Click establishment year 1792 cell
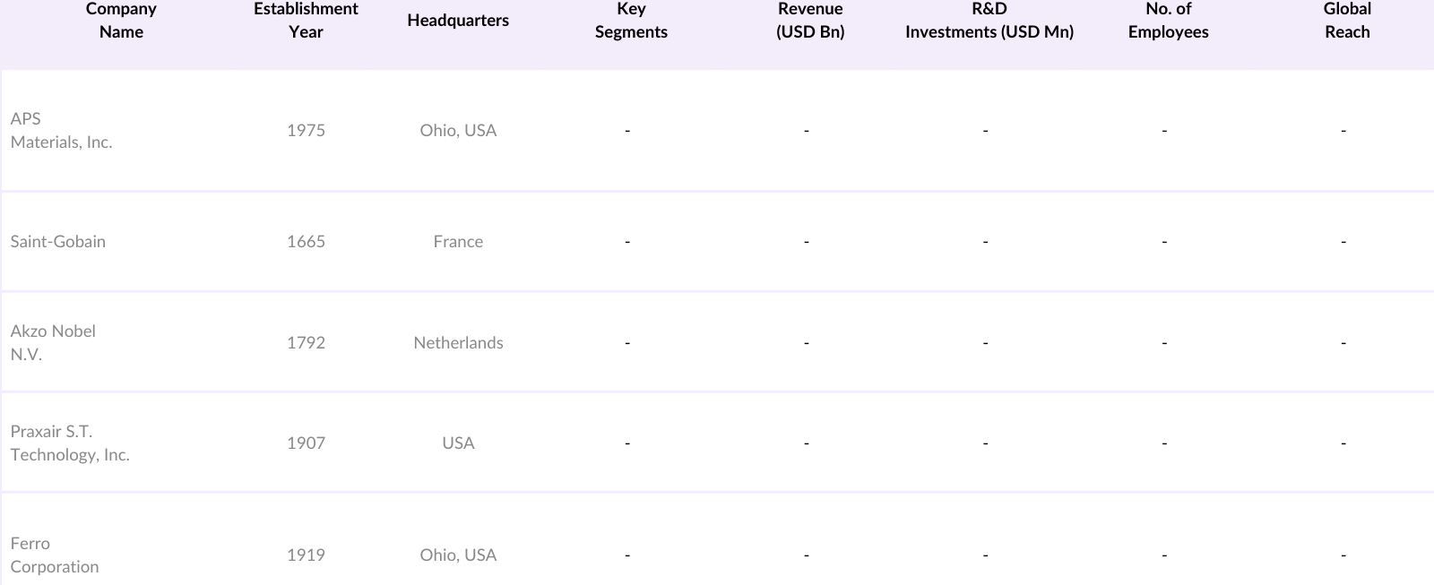The height and width of the screenshot is (585, 1434). [x=306, y=343]
